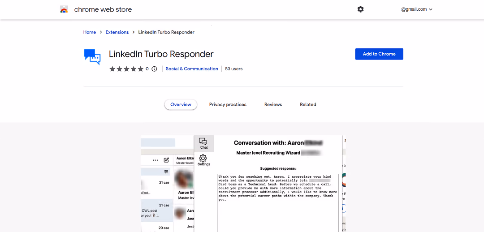This screenshot has width=484, height=232.
Task: Click the extension preview screenshot
Action: point(243,184)
